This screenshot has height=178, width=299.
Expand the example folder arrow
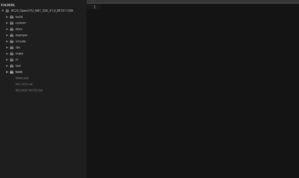[x=7, y=35]
